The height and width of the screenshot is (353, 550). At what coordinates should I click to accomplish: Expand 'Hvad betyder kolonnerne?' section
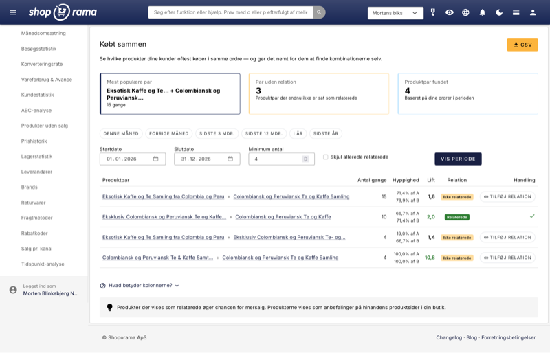pos(140,286)
